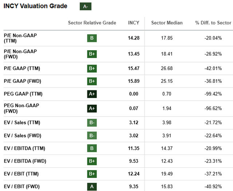Select the INCY value 15.89
This screenshot has width=233, height=191.
pos(134,81)
